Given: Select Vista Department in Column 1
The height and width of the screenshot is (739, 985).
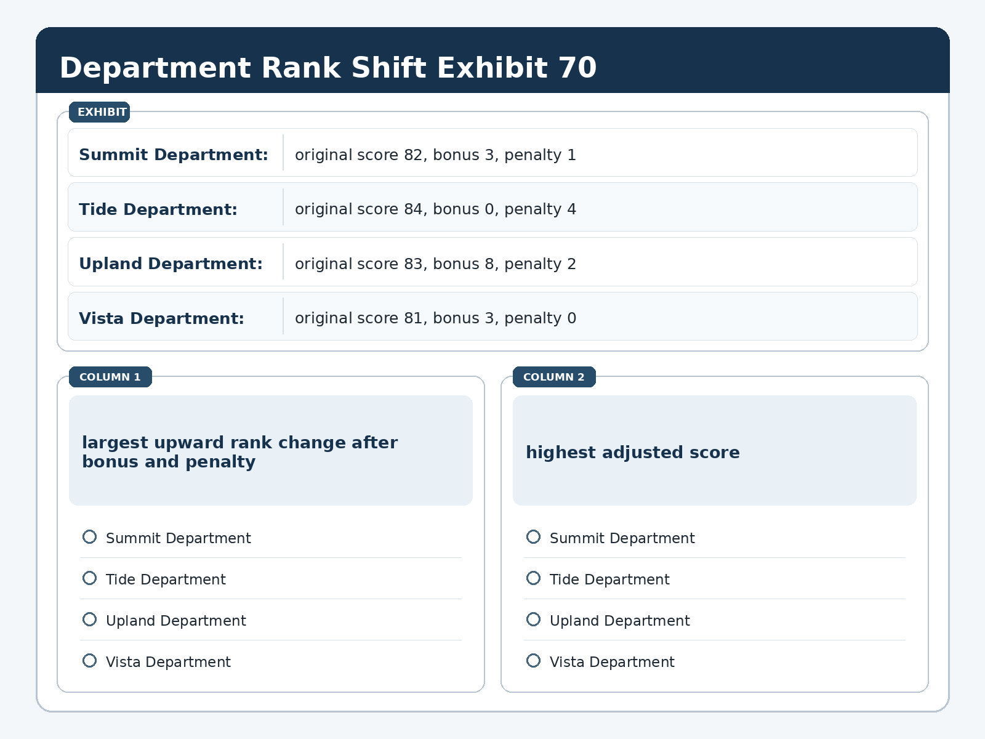Looking at the screenshot, I should (x=90, y=661).
